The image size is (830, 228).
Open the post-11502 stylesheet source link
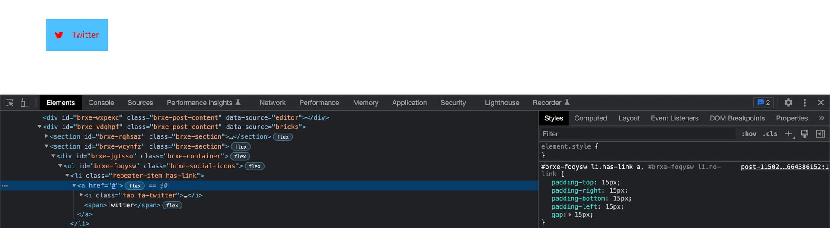(785, 167)
